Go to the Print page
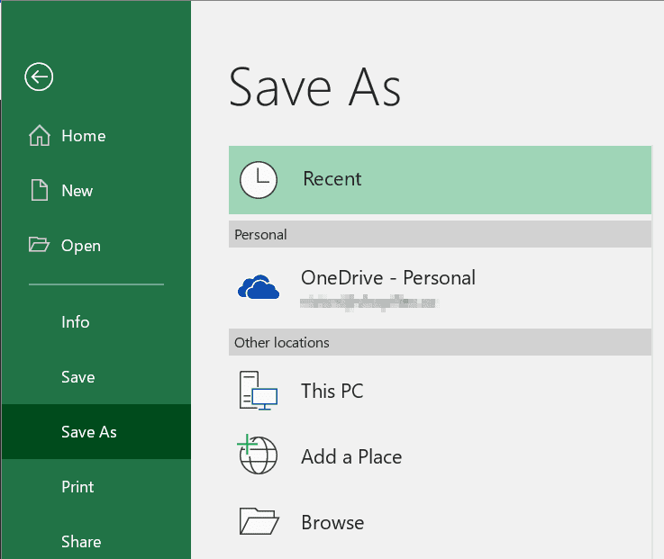Screen dimensions: 664x559 click(x=77, y=487)
